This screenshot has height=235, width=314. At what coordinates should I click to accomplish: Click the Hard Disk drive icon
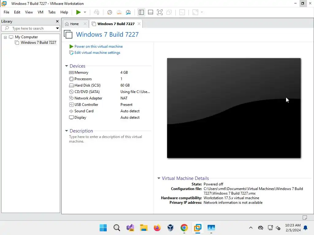(x=71, y=85)
